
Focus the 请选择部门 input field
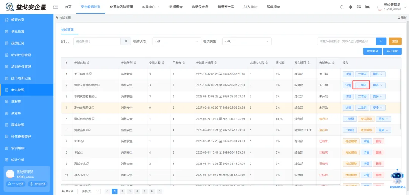[97, 41]
